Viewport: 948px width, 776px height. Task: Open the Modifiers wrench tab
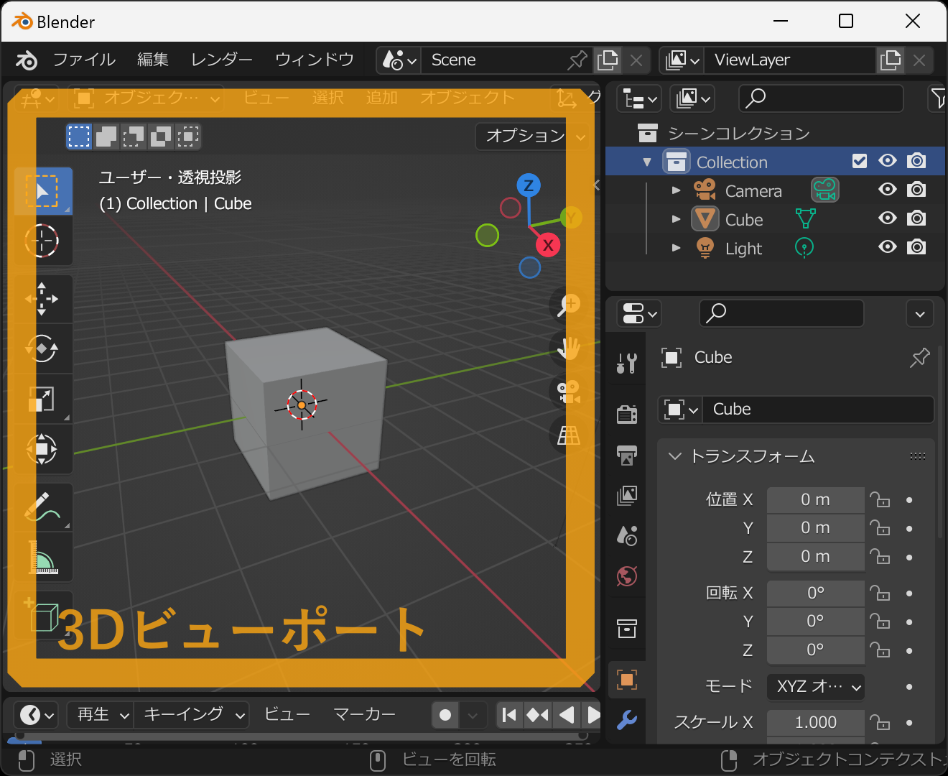coord(627,719)
